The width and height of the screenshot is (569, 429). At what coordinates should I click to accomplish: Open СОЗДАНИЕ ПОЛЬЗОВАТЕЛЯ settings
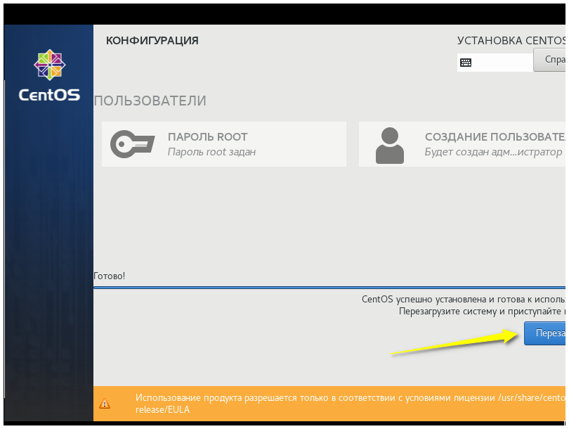click(462, 144)
